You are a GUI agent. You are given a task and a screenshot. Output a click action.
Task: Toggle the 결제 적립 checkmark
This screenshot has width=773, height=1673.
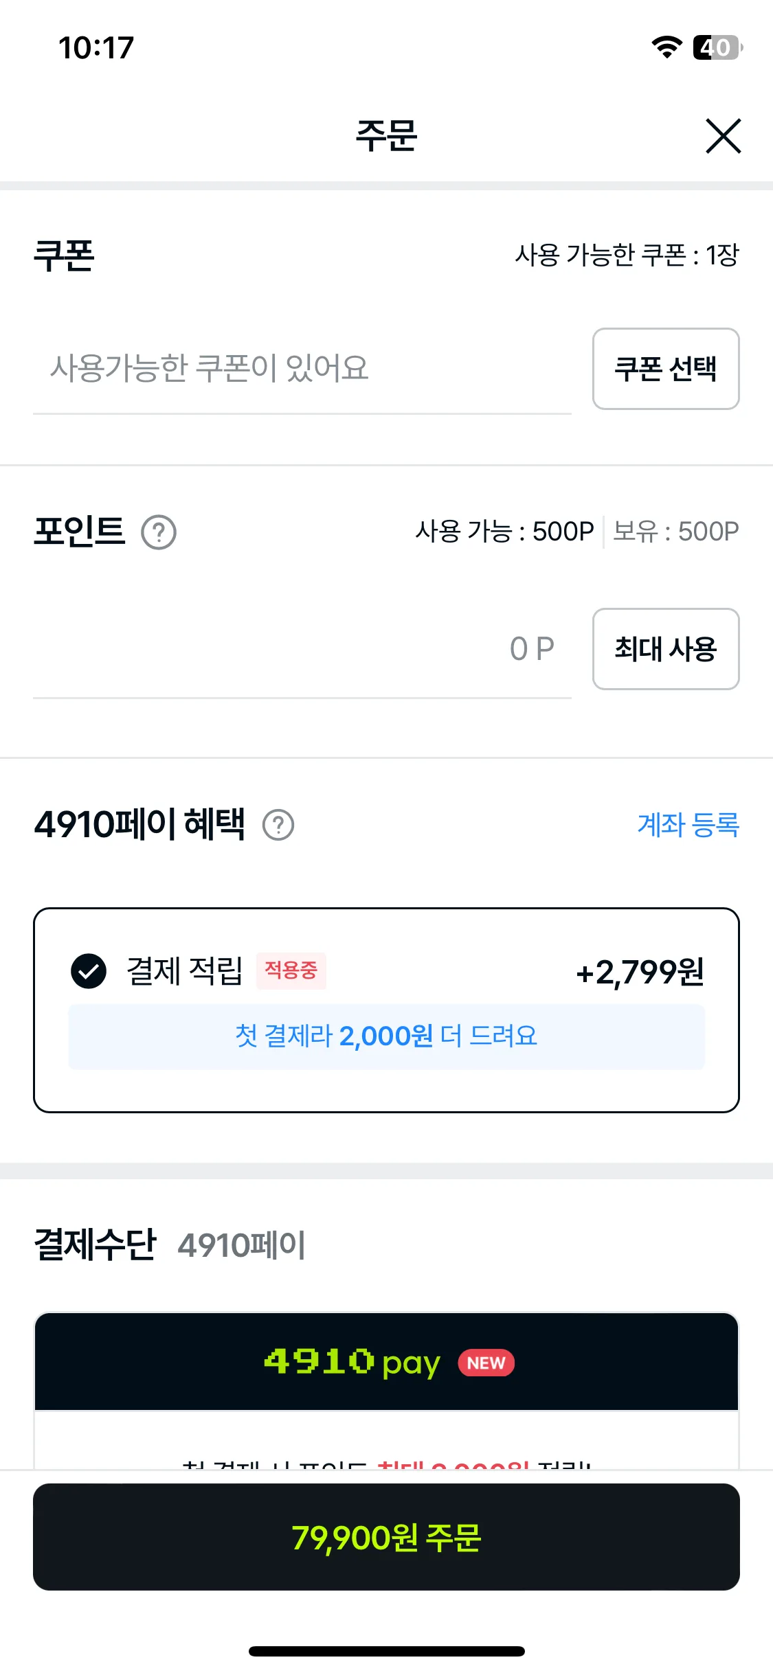pos(89,971)
